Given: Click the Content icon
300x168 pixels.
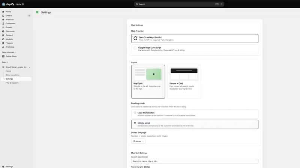Looking at the screenshot, I should (3, 35).
